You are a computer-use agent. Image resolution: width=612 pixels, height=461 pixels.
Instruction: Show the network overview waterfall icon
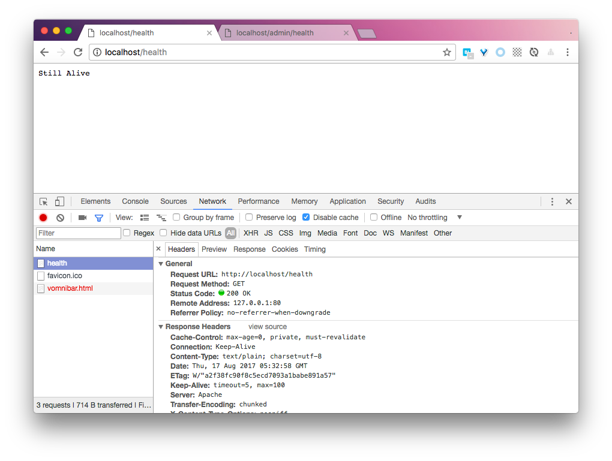(x=161, y=218)
